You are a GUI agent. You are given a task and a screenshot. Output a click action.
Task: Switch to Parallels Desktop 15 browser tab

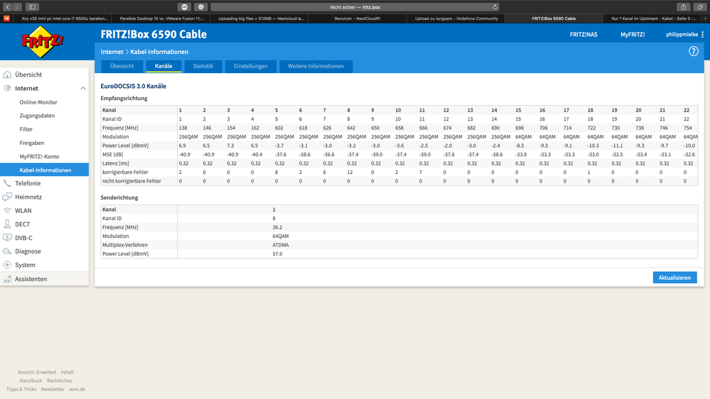161,18
